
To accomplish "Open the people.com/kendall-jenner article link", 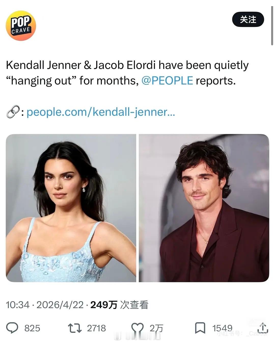I will point(101,112).
